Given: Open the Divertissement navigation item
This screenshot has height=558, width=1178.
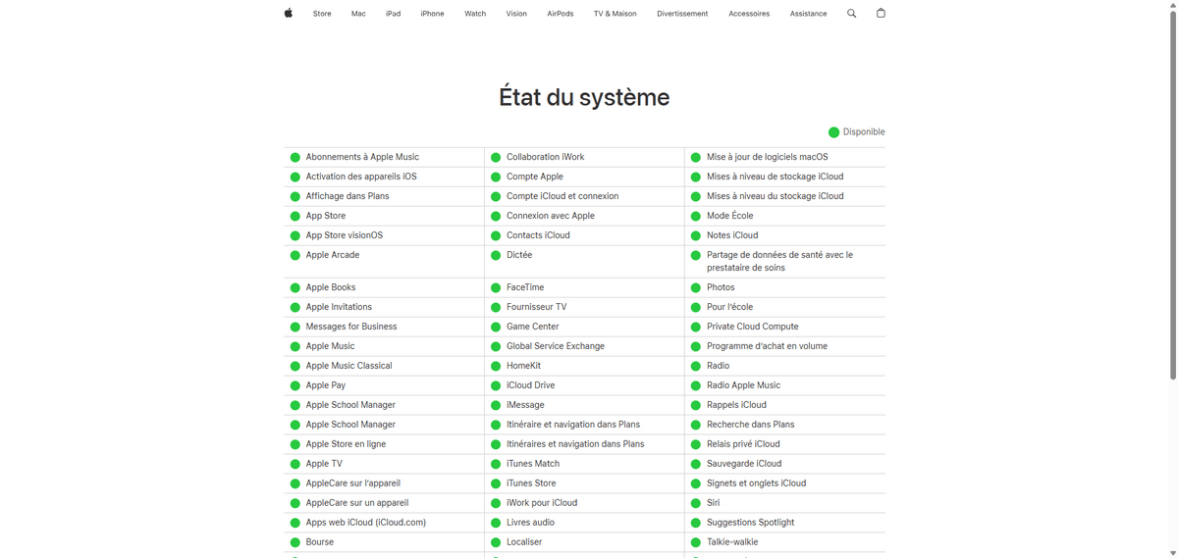Looking at the screenshot, I should pyautogui.click(x=682, y=14).
